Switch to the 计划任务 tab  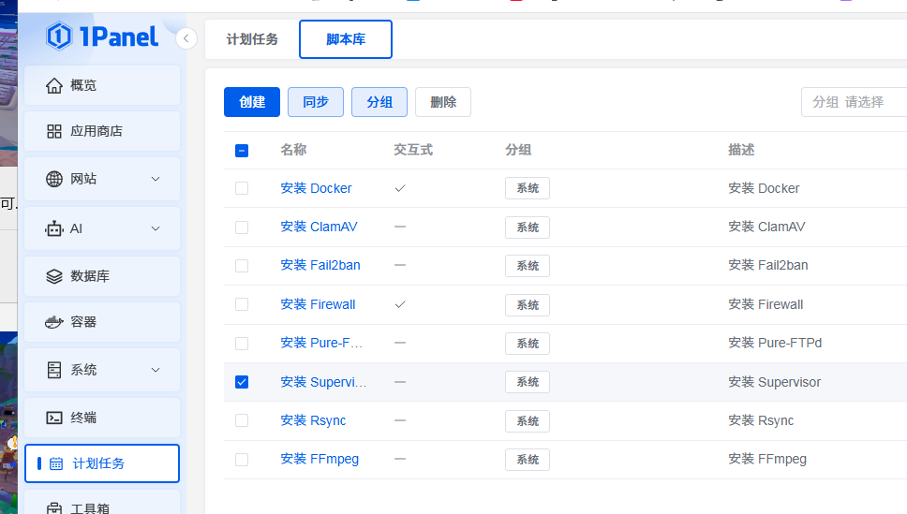click(x=252, y=39)
